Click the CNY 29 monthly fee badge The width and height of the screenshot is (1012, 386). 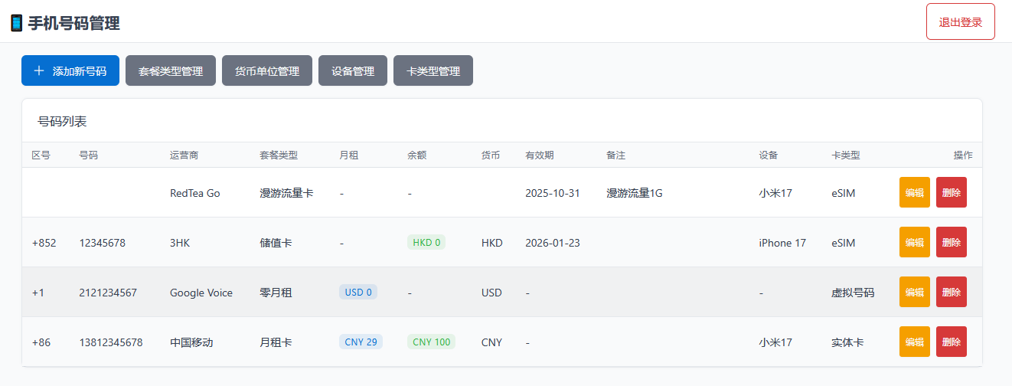point(361,342)
